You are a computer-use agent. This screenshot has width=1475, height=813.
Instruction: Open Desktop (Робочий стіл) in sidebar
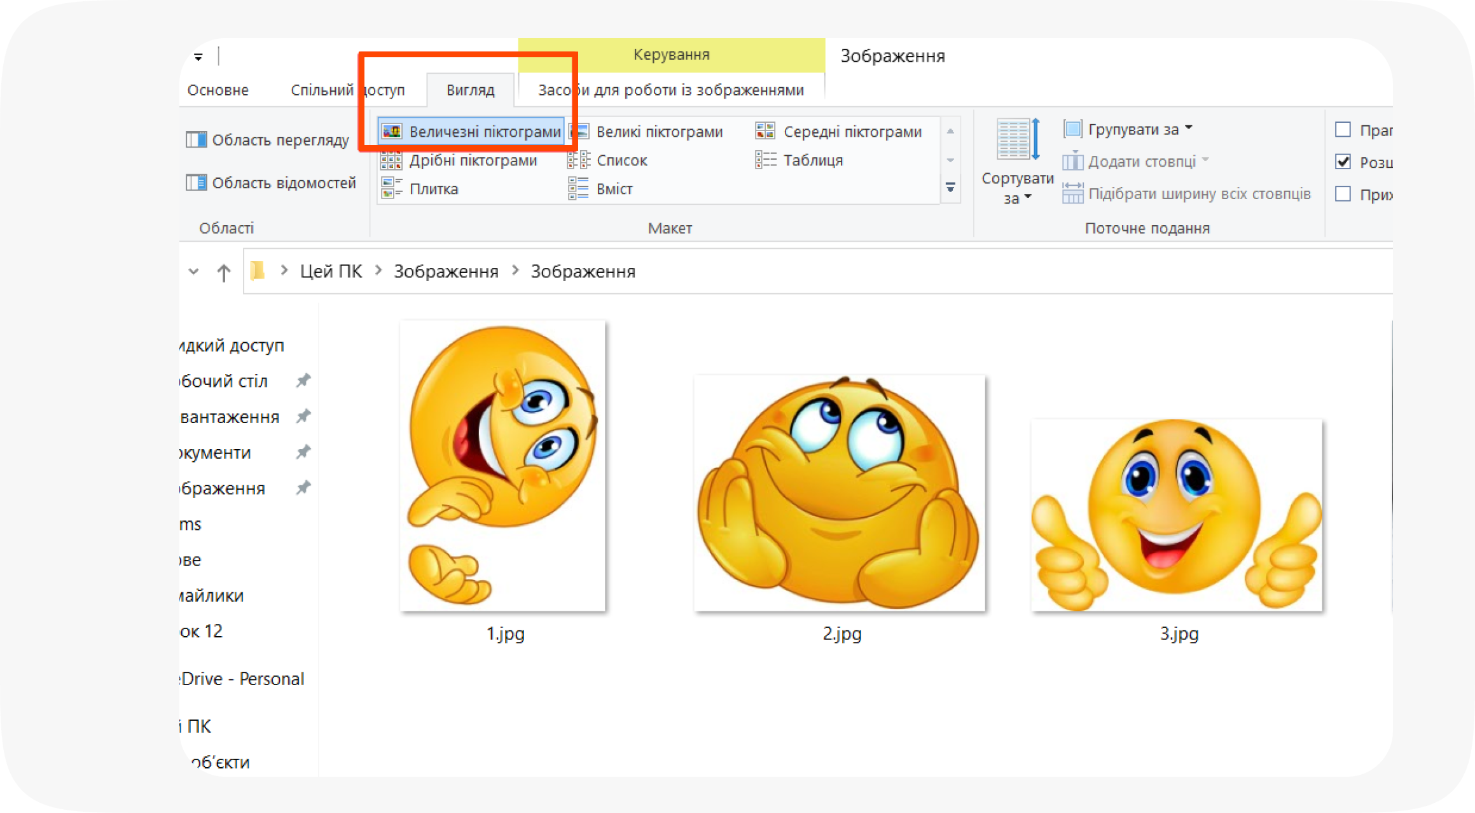pyautogui.click(x=224, y=381)
